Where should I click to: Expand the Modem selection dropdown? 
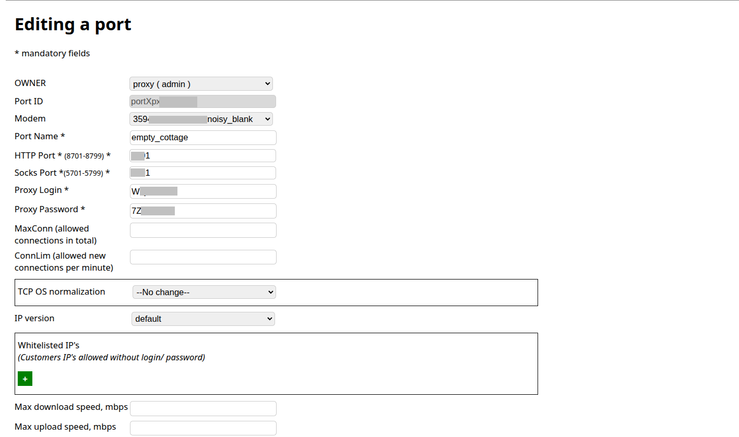201,119
